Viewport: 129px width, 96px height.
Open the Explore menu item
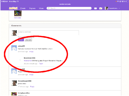[x=32, y=8]
